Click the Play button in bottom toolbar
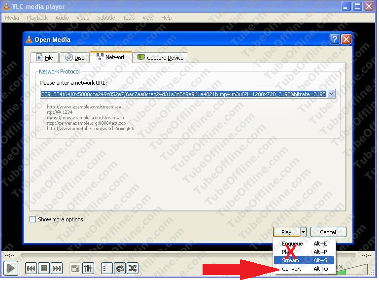 11,268
